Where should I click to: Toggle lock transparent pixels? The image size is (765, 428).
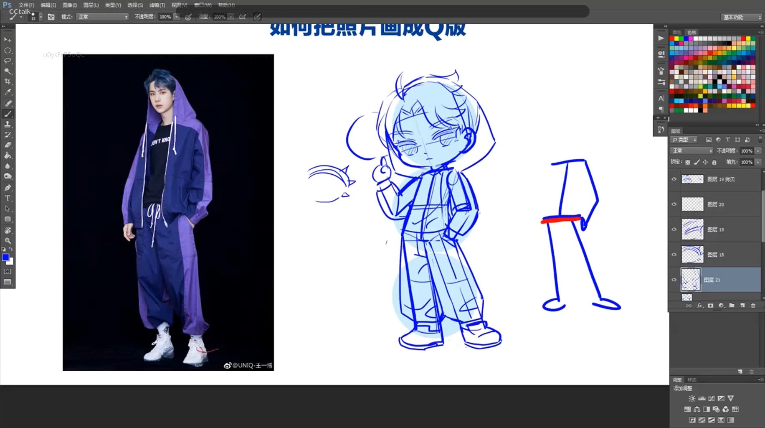[x=688, y=162]
